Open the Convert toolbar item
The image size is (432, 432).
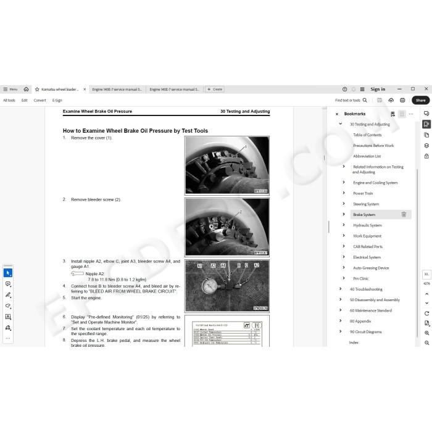39,100
